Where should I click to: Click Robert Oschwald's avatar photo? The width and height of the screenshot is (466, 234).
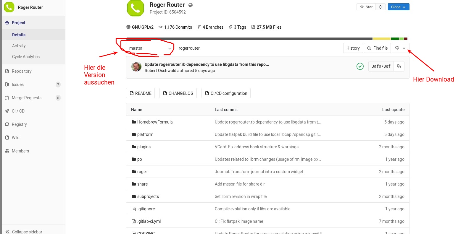click(x=136, y=67)
